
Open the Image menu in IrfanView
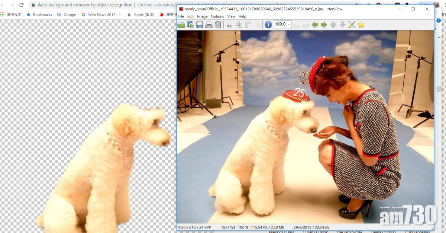click(202, 16)
